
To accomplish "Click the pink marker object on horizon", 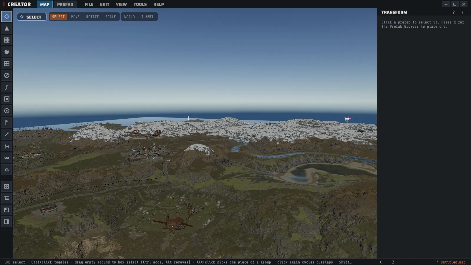I will (x=347, y=119).
